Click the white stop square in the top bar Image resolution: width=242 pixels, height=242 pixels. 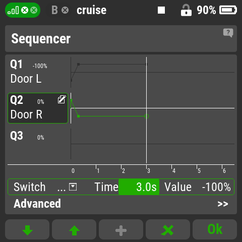(x=161, y=10)
